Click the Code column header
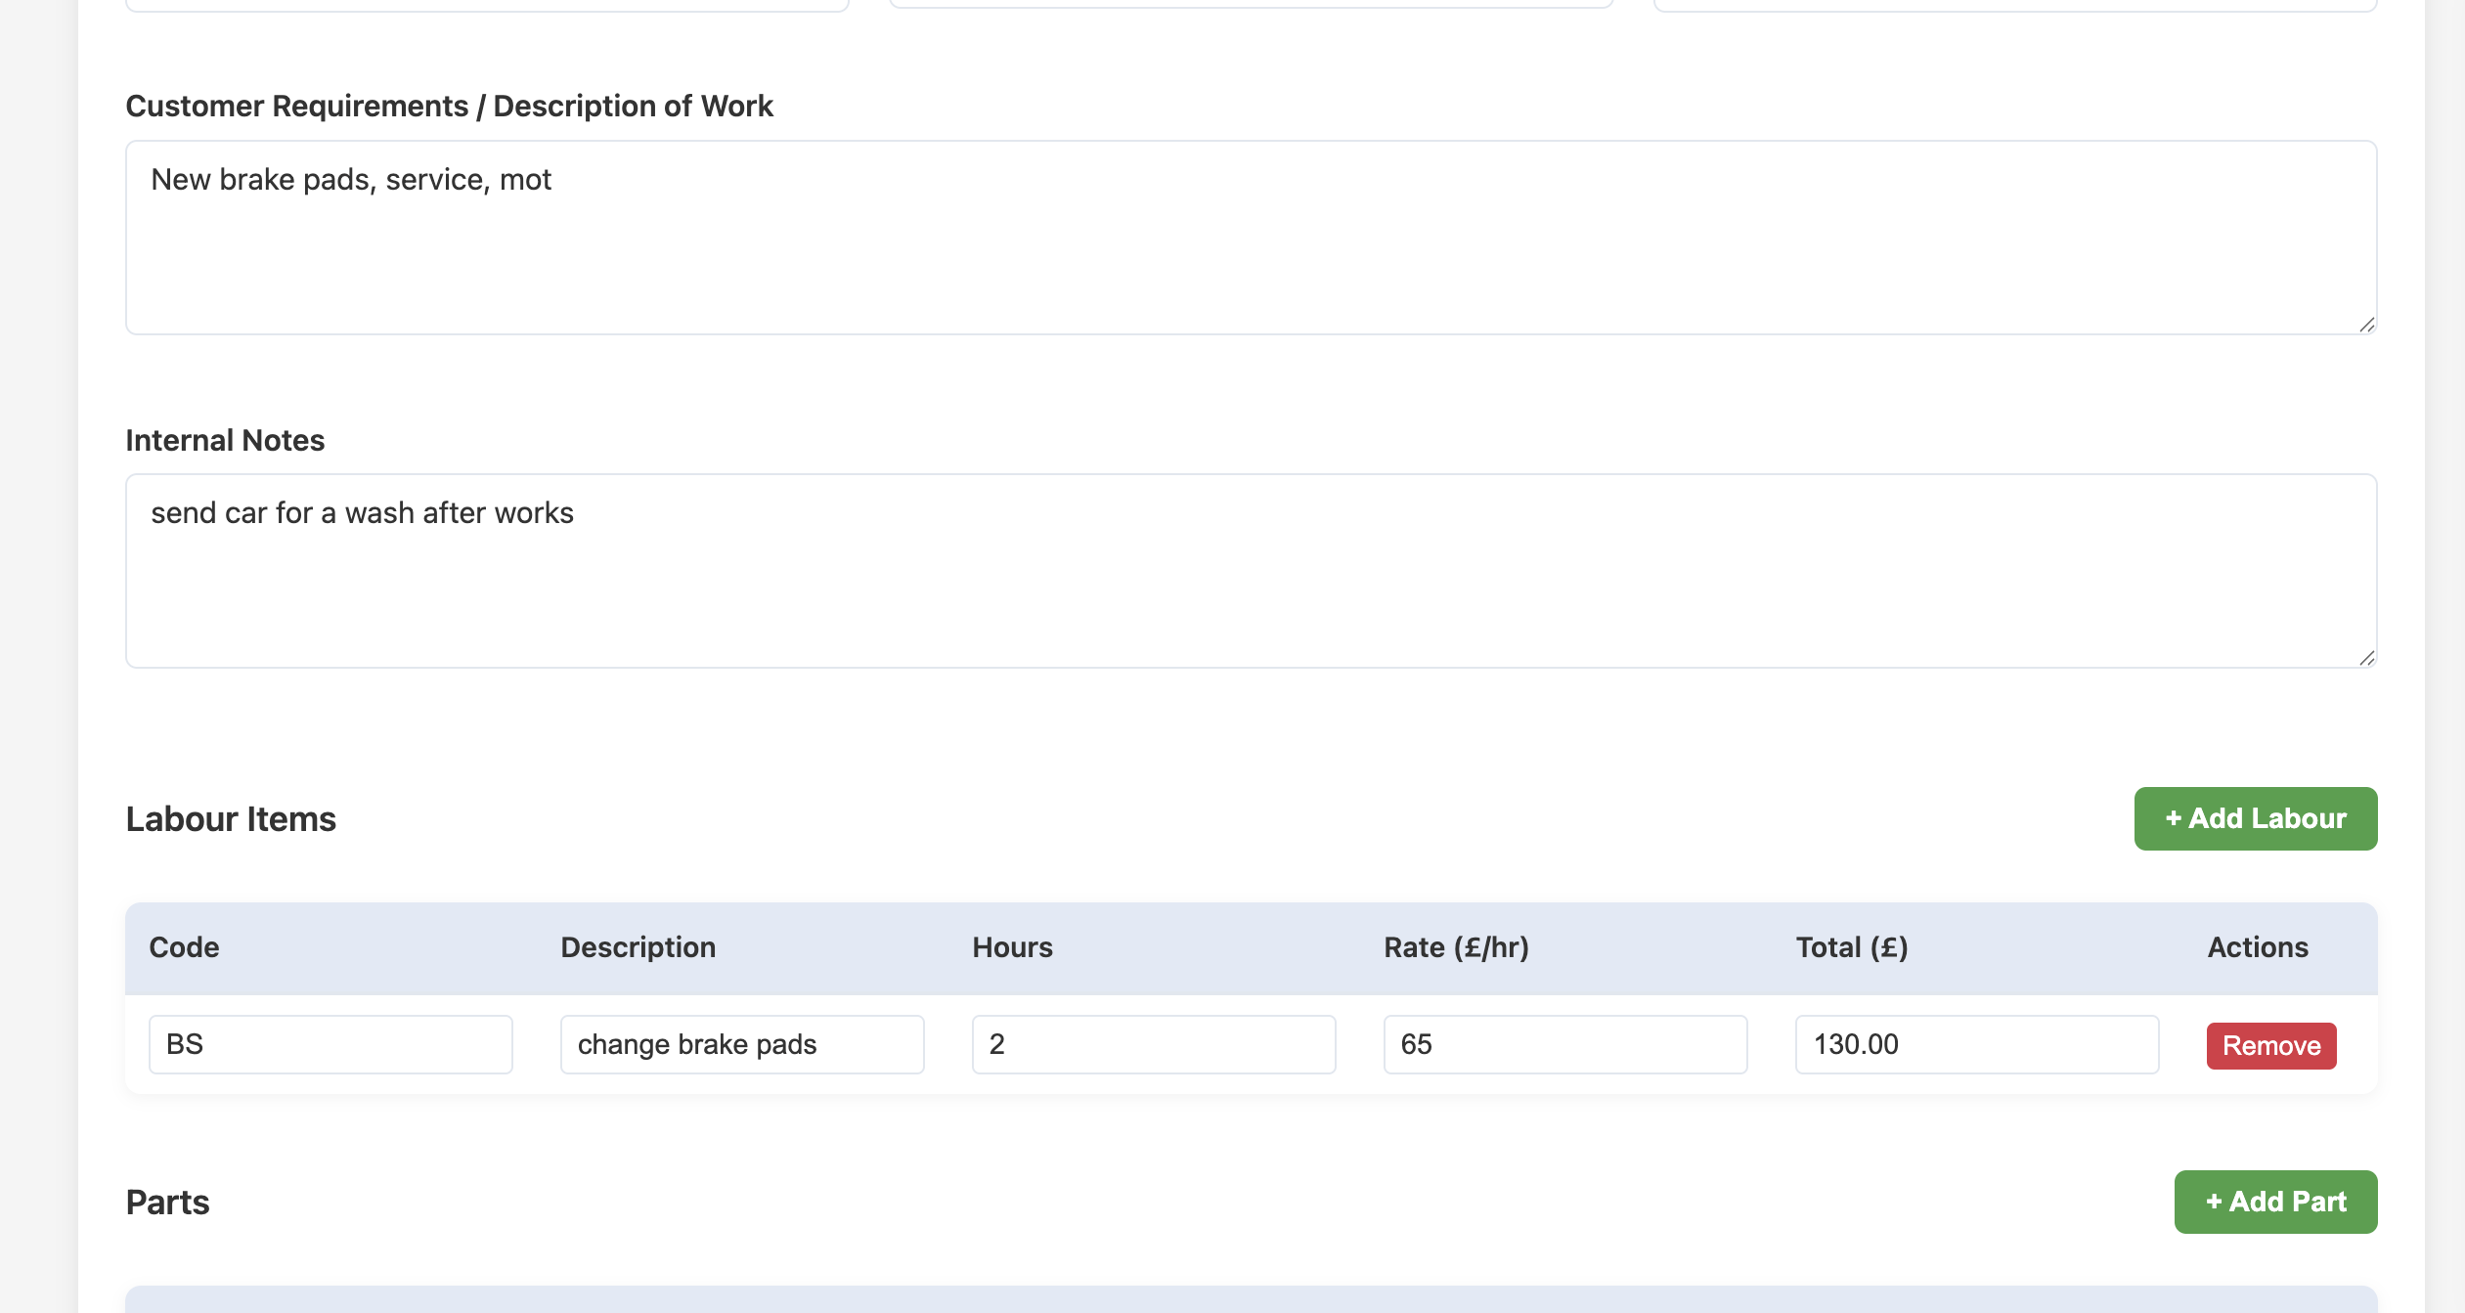 click(184, 947)
